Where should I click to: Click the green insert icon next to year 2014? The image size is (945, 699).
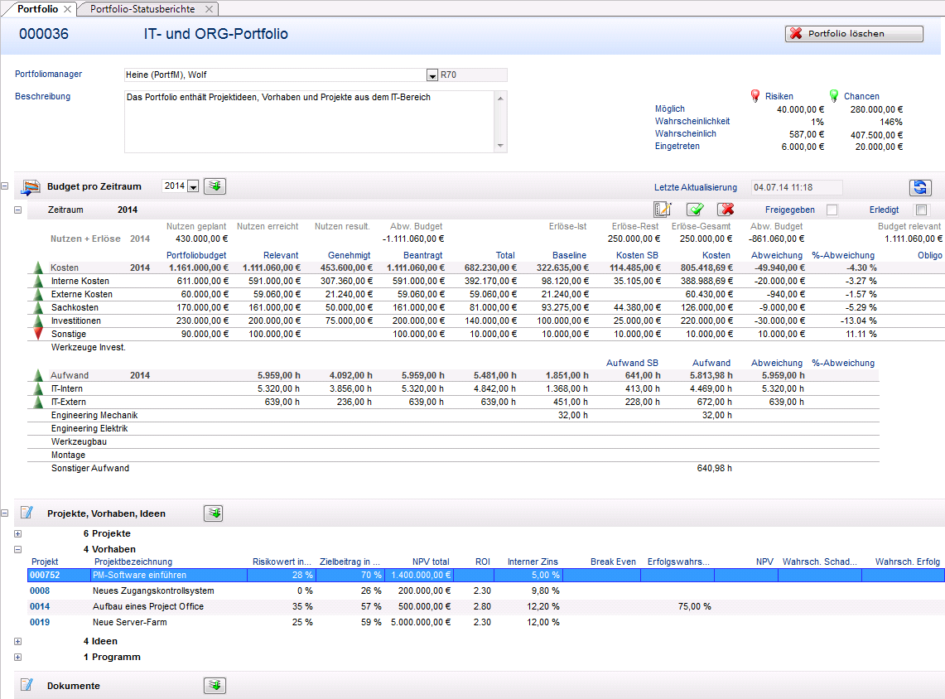coord(215,186)
